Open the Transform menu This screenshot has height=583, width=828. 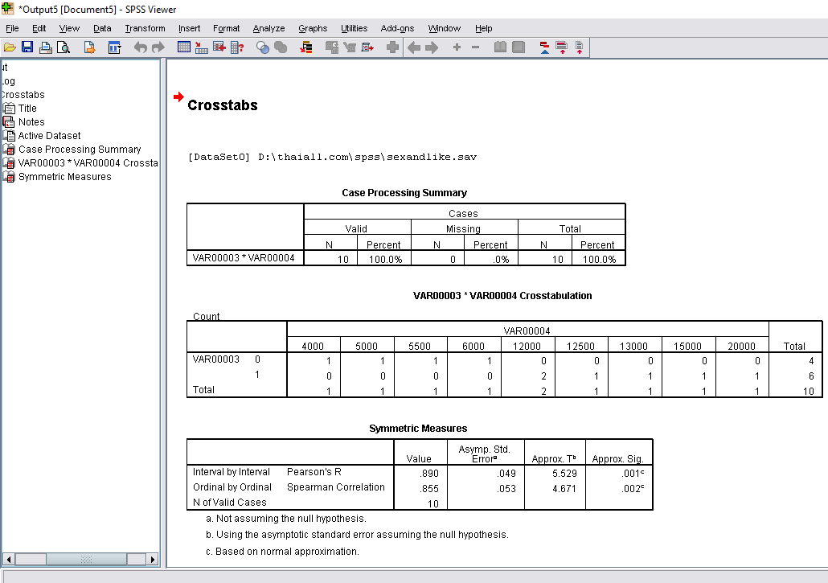coord(145,28)
